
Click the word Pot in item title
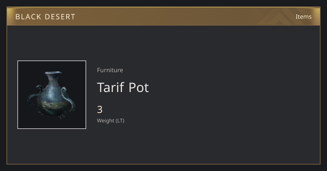click(x=139, y=87)
